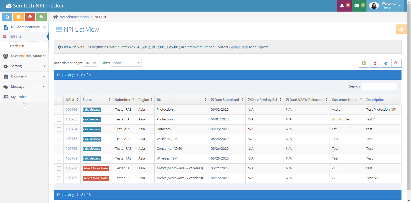
Task: Sort by Status column arrows
Action: [x=110, y=100]
